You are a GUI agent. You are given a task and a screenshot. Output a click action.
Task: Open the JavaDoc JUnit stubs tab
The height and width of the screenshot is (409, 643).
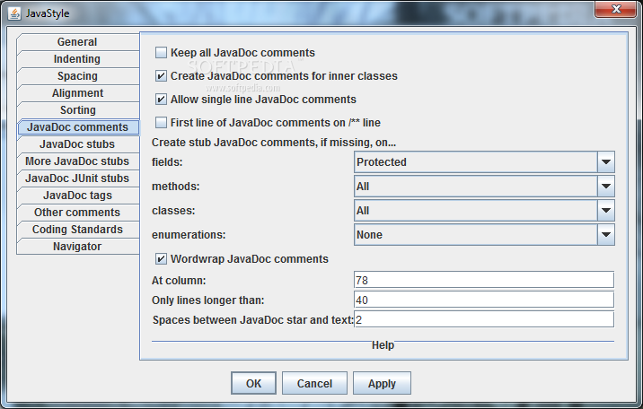[x=77, y=178]
